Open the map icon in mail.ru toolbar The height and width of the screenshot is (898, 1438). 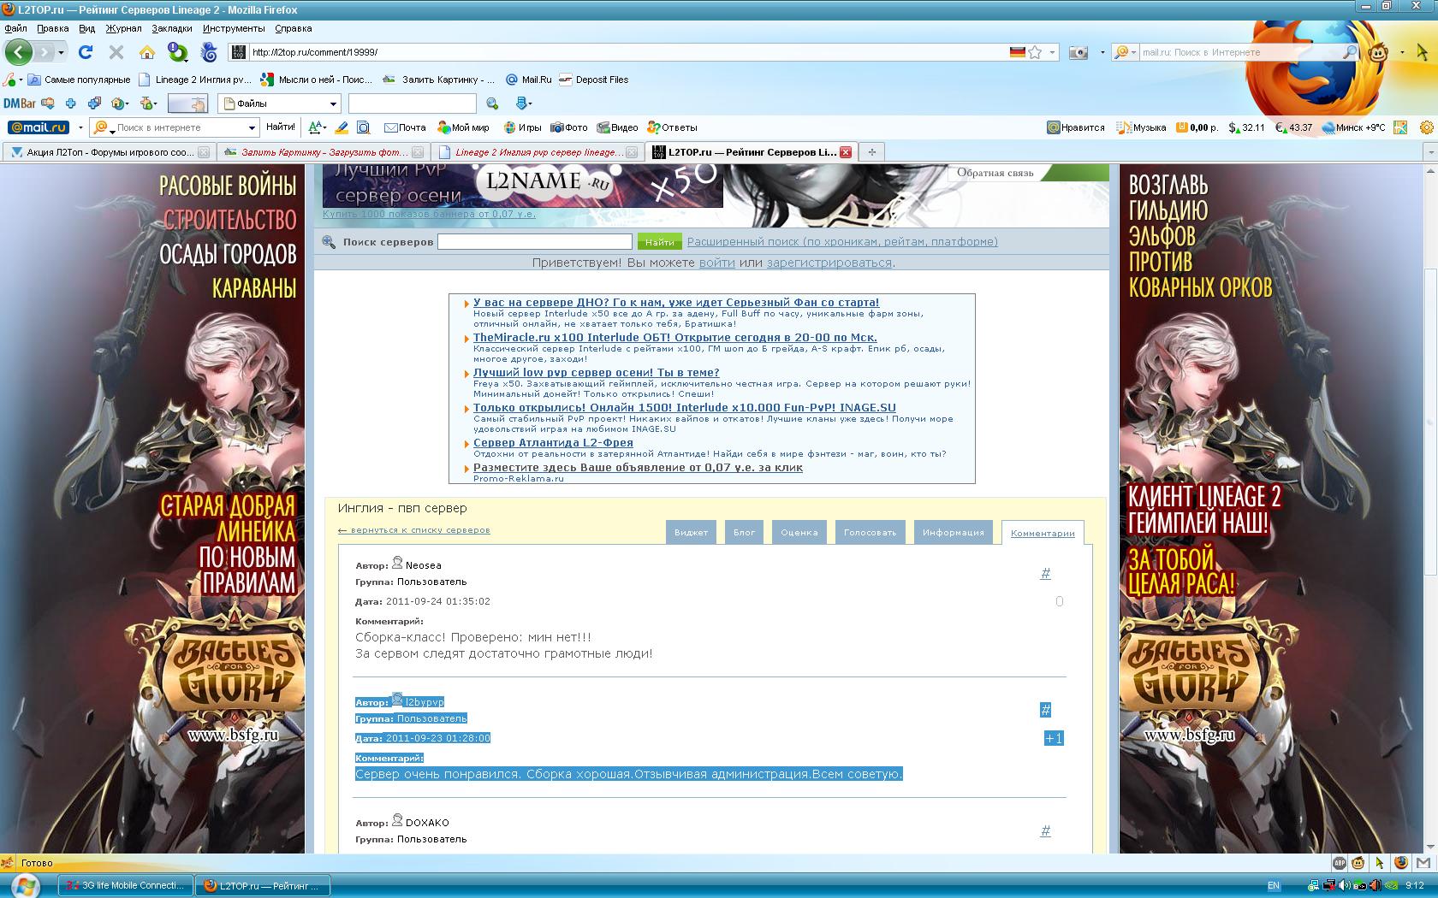(x=1400, y=127)
